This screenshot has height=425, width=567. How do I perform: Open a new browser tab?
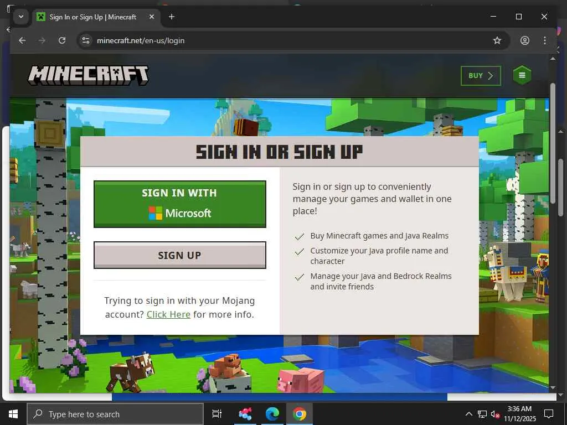click(172, 17)
